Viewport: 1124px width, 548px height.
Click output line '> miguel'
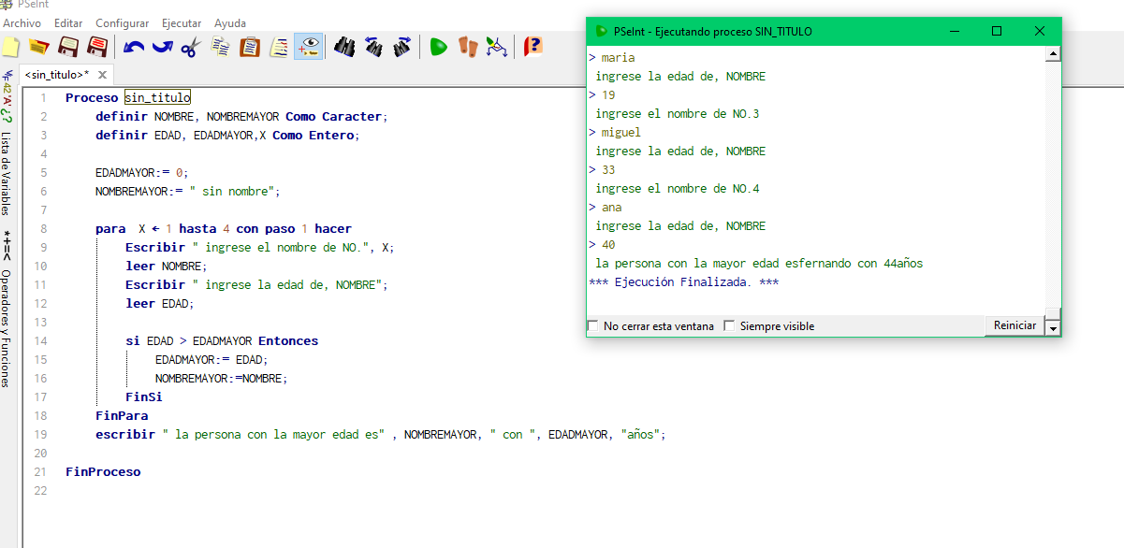tap(615, 133)
